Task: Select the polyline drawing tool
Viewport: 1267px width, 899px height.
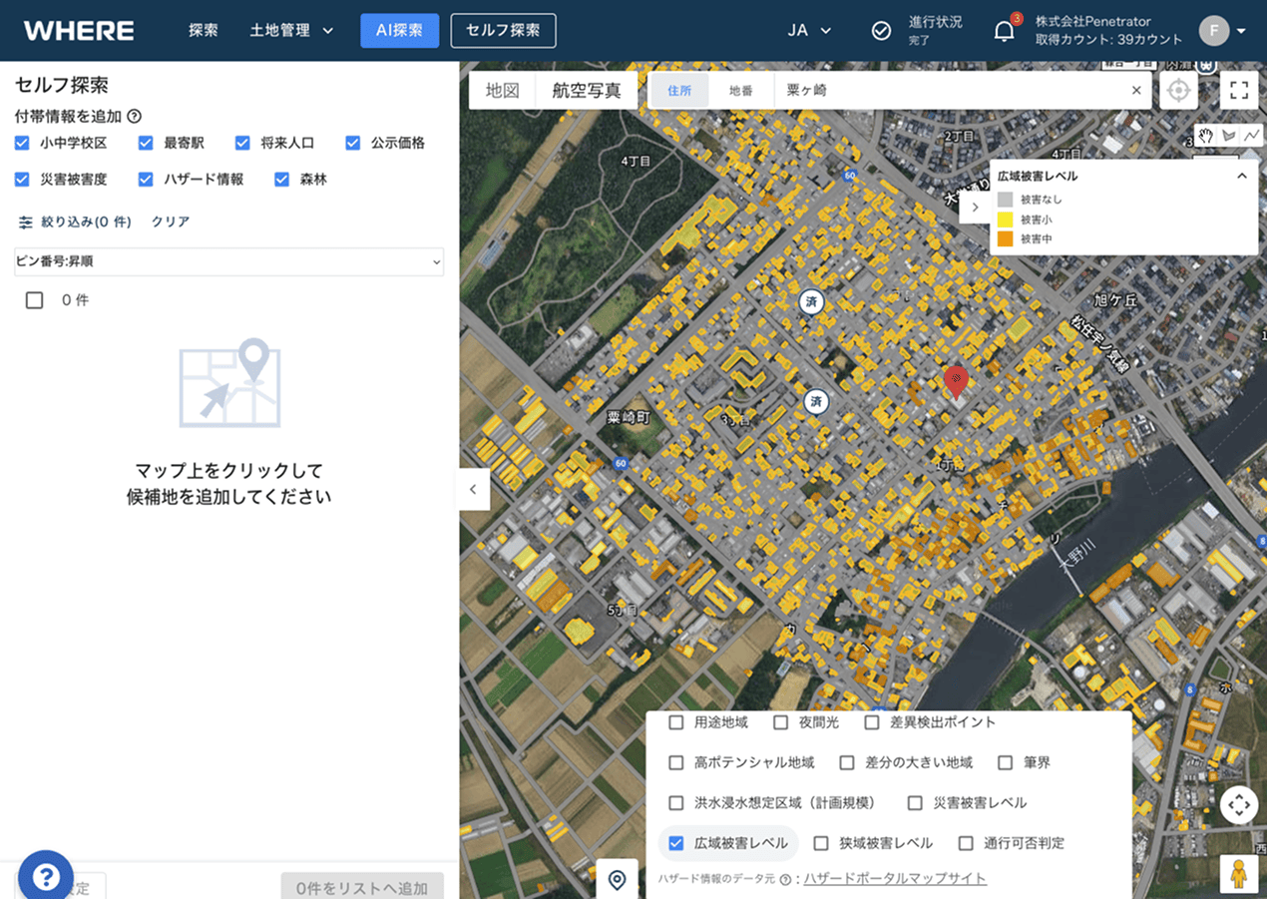Action: pos(1251,136)
